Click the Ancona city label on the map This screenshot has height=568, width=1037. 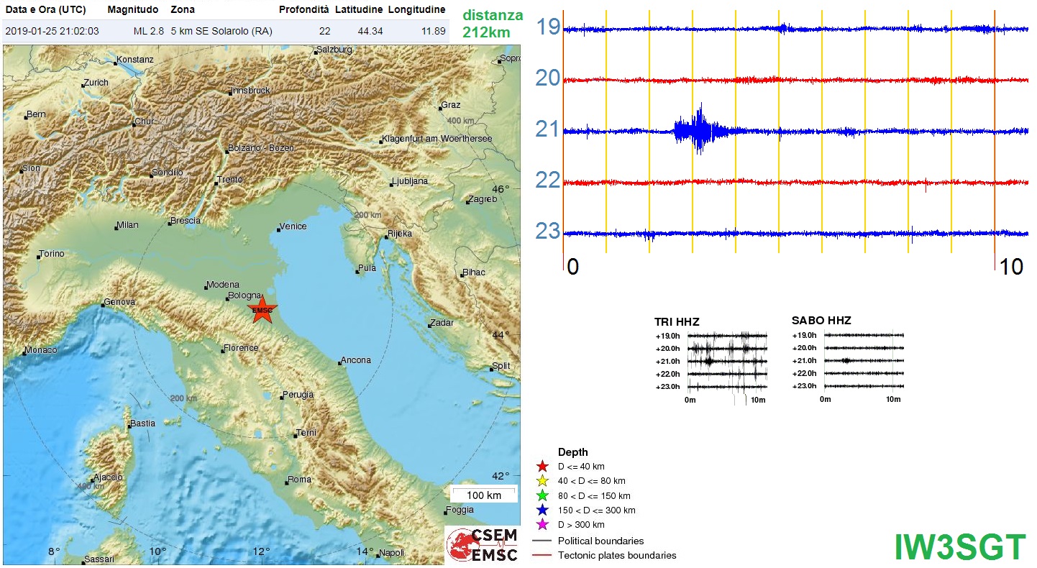click(x=357, y=360)
